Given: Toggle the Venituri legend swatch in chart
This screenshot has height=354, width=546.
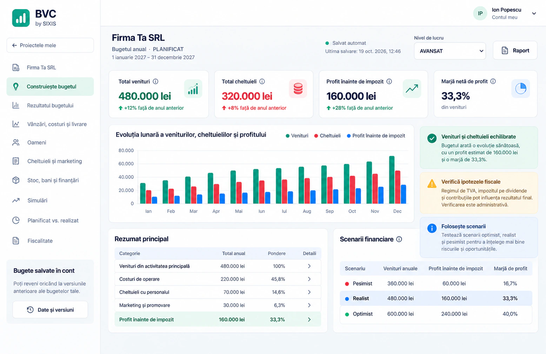Looking at the screenshot, I should (288, 136).
